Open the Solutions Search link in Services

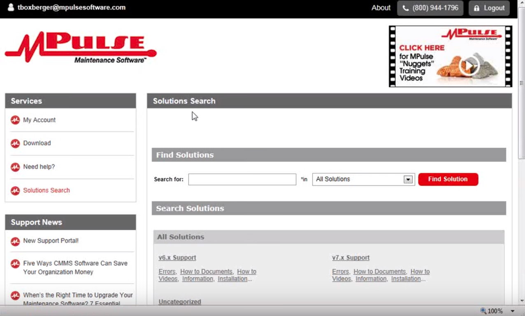46,190
